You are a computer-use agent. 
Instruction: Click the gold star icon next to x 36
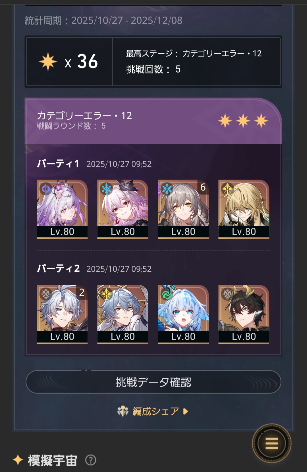click(48, 61)
